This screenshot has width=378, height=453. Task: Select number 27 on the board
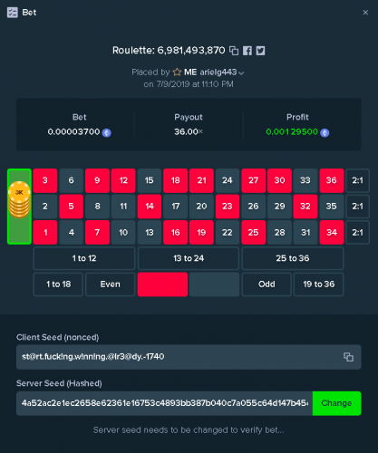[x=254, y=180]
